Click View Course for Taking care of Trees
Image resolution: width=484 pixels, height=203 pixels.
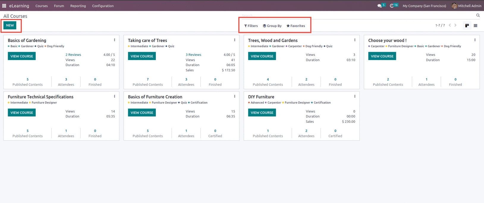(x=142, y=56)
